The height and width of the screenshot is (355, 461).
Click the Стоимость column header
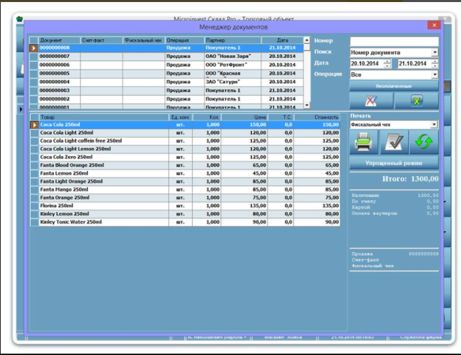pos(323,118)
